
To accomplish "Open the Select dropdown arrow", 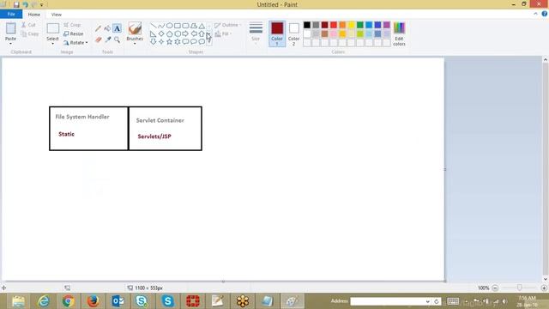I will (x=53, y=44).
